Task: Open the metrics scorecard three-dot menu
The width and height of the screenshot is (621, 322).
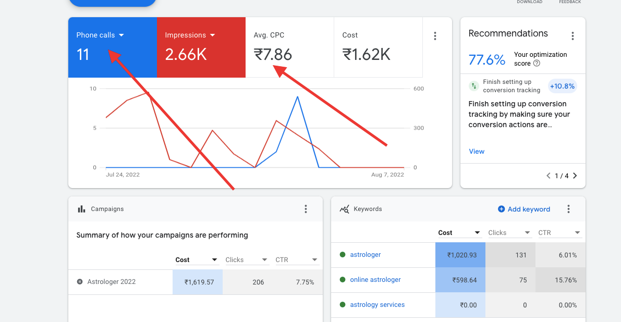Action: coord(435,36)
